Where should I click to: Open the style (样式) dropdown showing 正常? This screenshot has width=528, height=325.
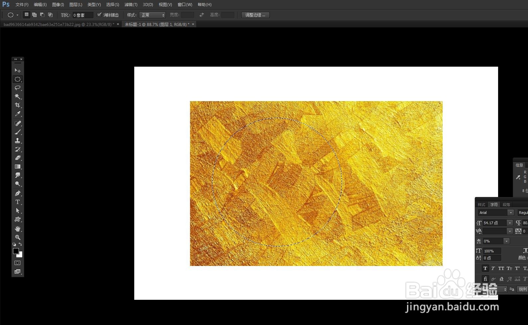[x=152, y=15]
